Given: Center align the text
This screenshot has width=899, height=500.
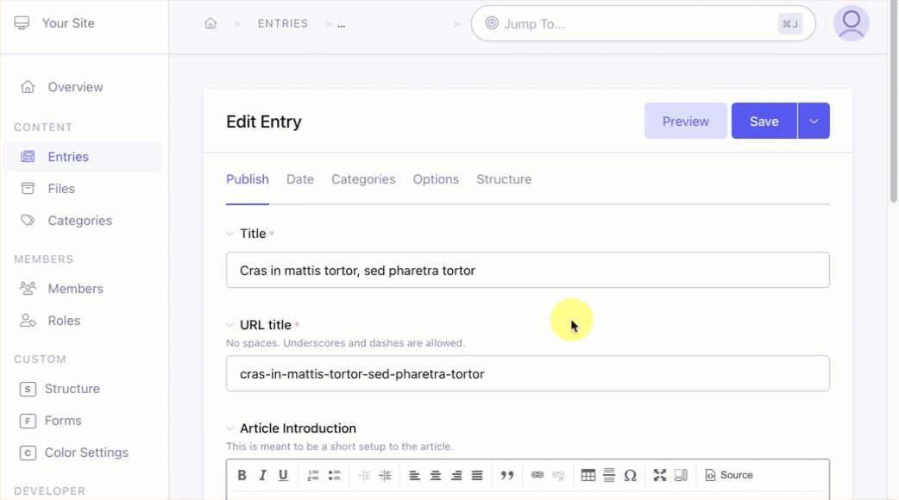Looking at the screenshot, I should click(x=436, y=475).
